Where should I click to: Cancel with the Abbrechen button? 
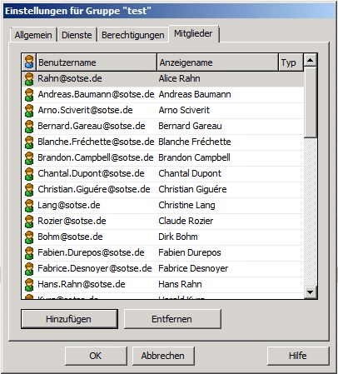[x=163, y=356]
